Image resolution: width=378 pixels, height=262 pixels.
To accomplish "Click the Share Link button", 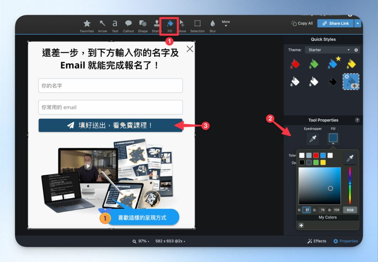I will tap(336, 23).
